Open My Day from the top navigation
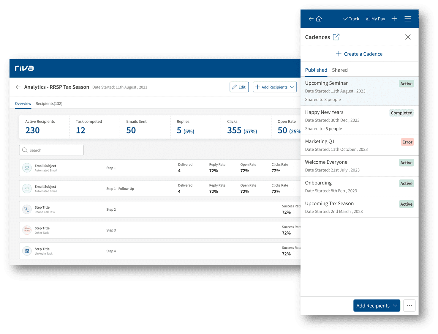 tap(375, 18)
